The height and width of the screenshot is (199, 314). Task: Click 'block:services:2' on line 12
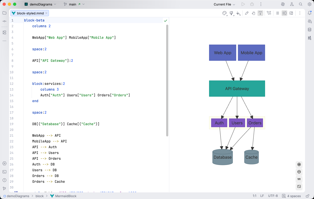coord(48,84)
